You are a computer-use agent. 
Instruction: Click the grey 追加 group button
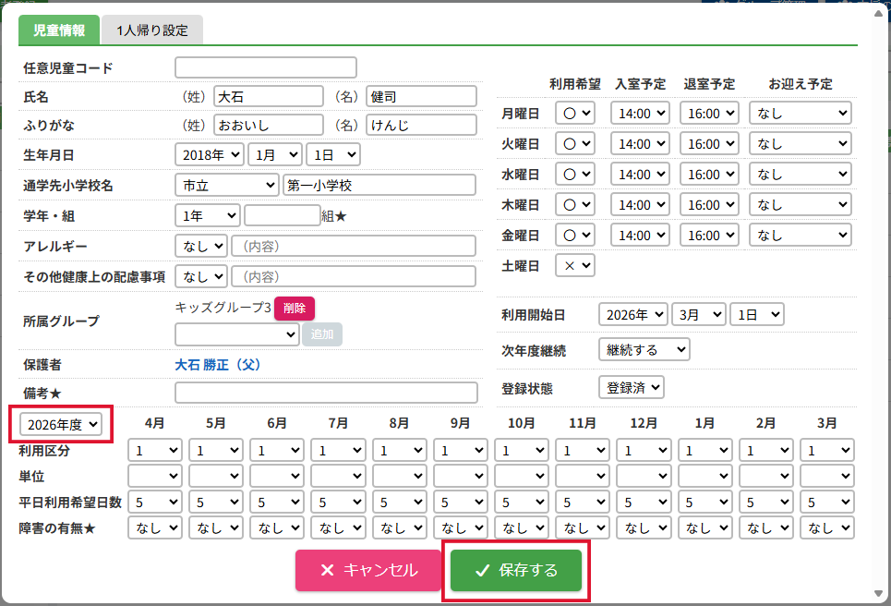[x=322, y=334]
